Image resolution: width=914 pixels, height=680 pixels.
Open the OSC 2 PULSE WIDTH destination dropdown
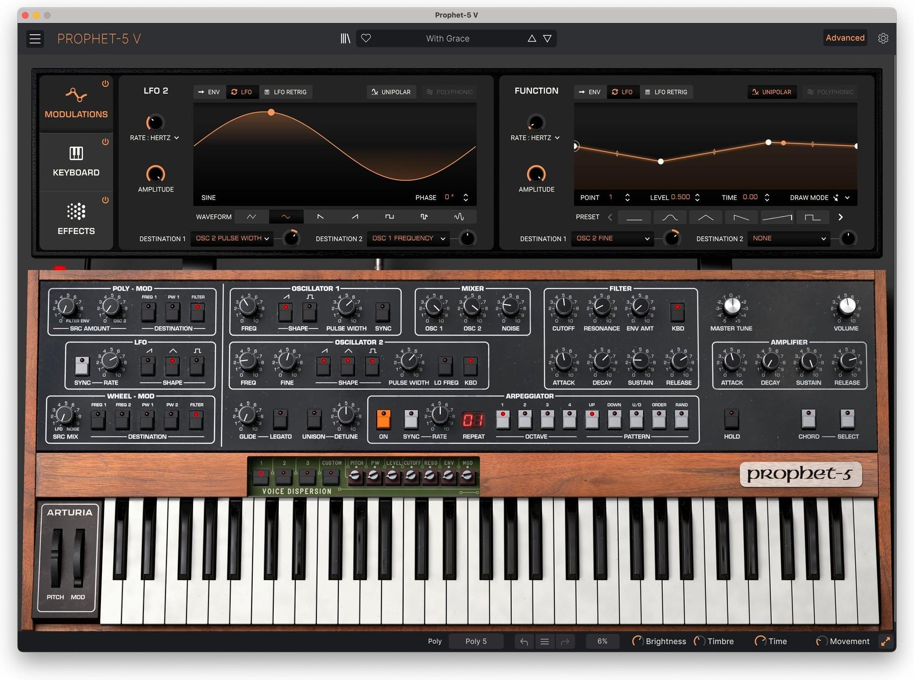(x=232, y=239)
